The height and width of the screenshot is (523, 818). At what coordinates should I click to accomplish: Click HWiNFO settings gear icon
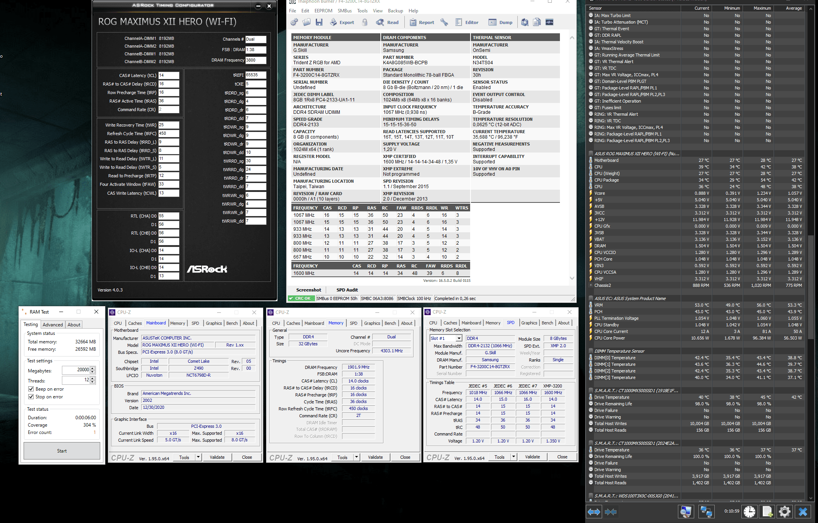coord(784,512)
